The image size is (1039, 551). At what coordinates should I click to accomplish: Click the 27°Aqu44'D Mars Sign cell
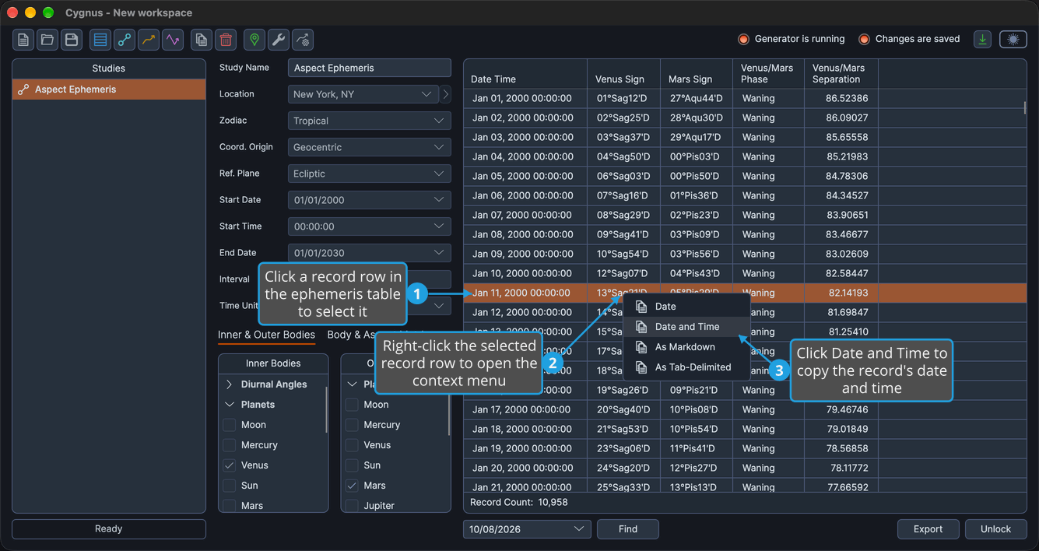coord(697,98)
